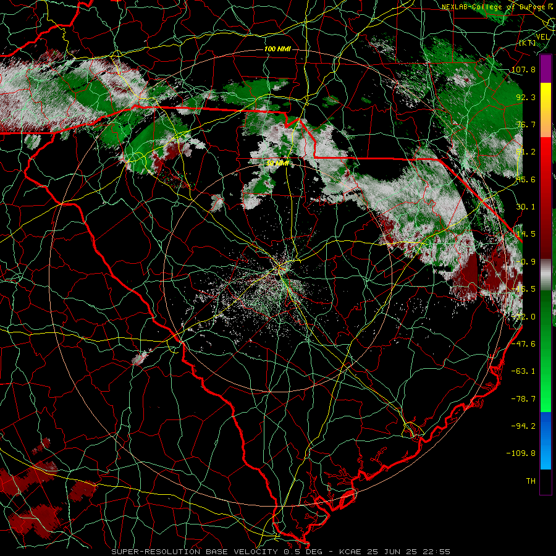This screenshot has height=556, width=556.
Task: Select the -16.5 velocity scale value
Action: coord(523,289)
